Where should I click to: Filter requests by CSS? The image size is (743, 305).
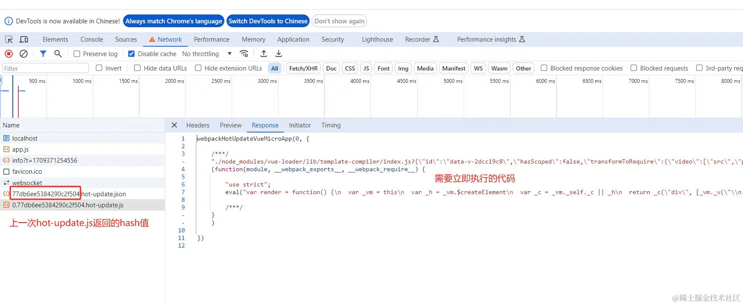(x=350, y=68)
